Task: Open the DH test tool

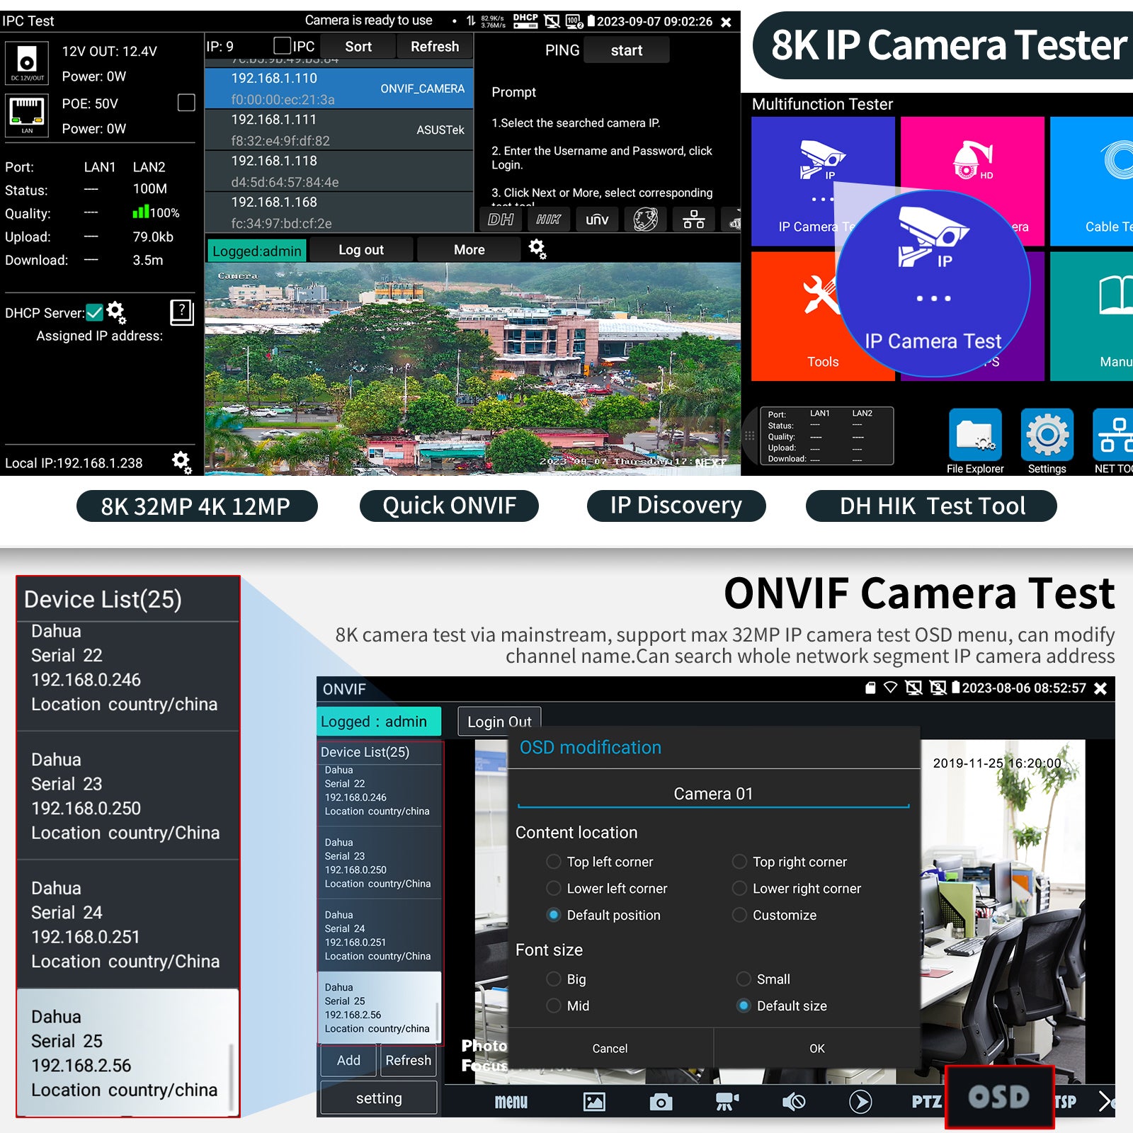Action: point(501,220)
